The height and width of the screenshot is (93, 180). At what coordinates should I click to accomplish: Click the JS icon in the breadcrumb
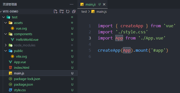point(93,12)
